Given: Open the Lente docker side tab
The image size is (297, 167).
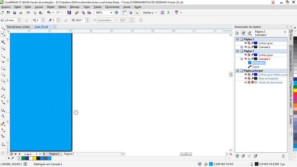Looking at the screenshot, I should tap(291, 119).
